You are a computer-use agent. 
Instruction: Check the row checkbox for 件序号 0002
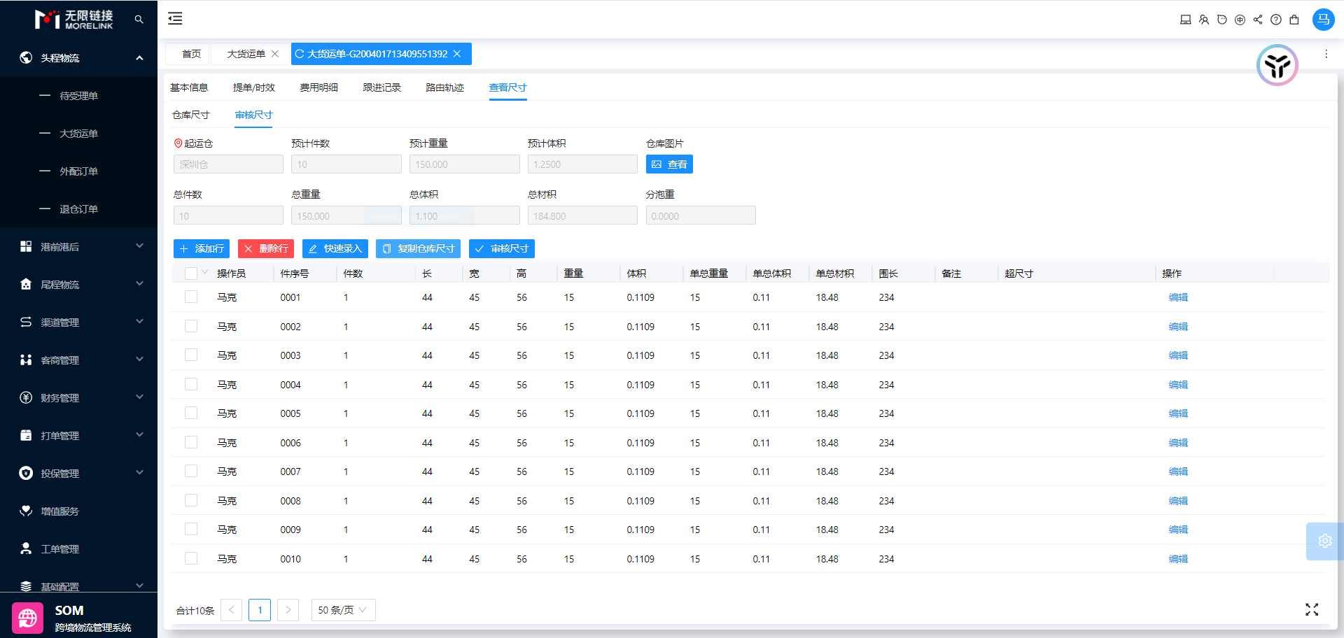point(191,326)
